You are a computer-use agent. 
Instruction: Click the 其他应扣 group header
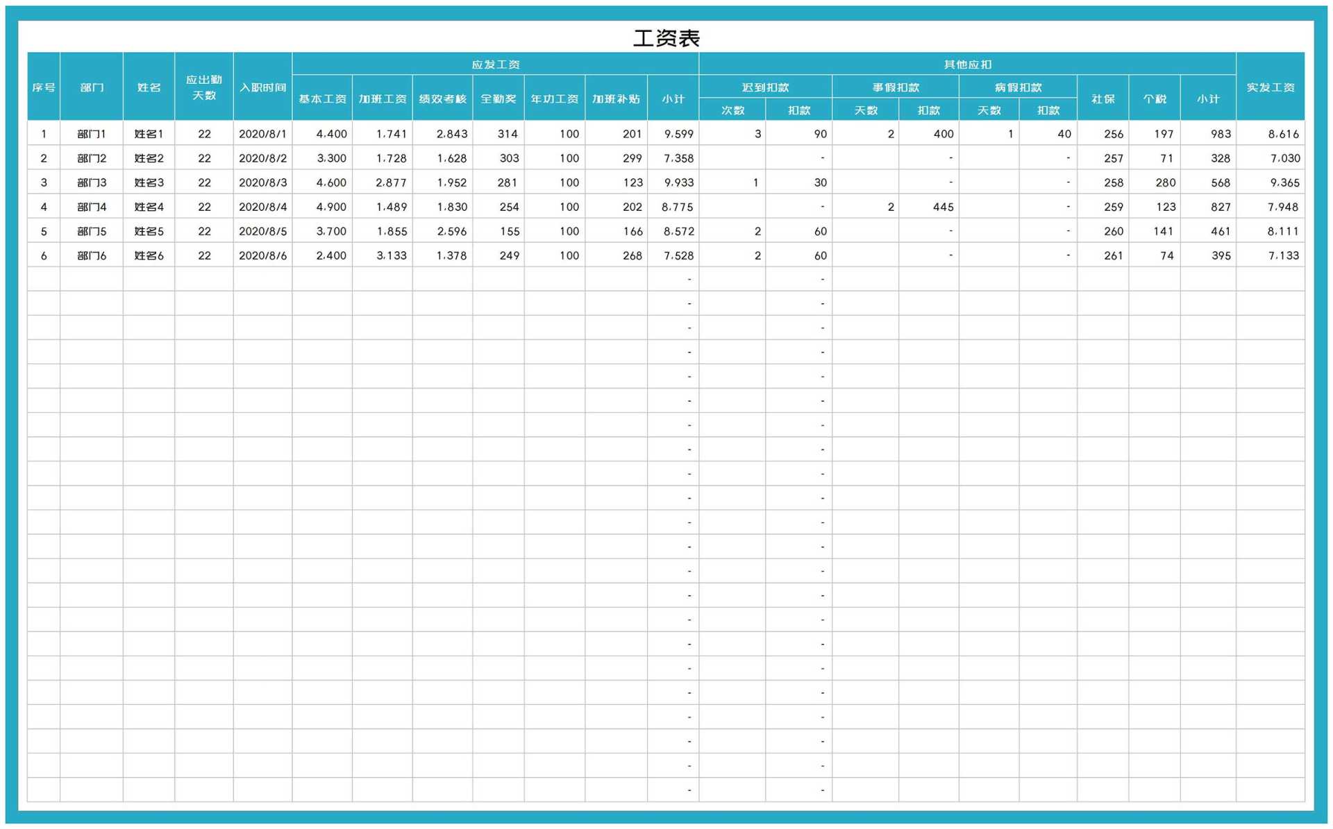click(x=967, y=64)
